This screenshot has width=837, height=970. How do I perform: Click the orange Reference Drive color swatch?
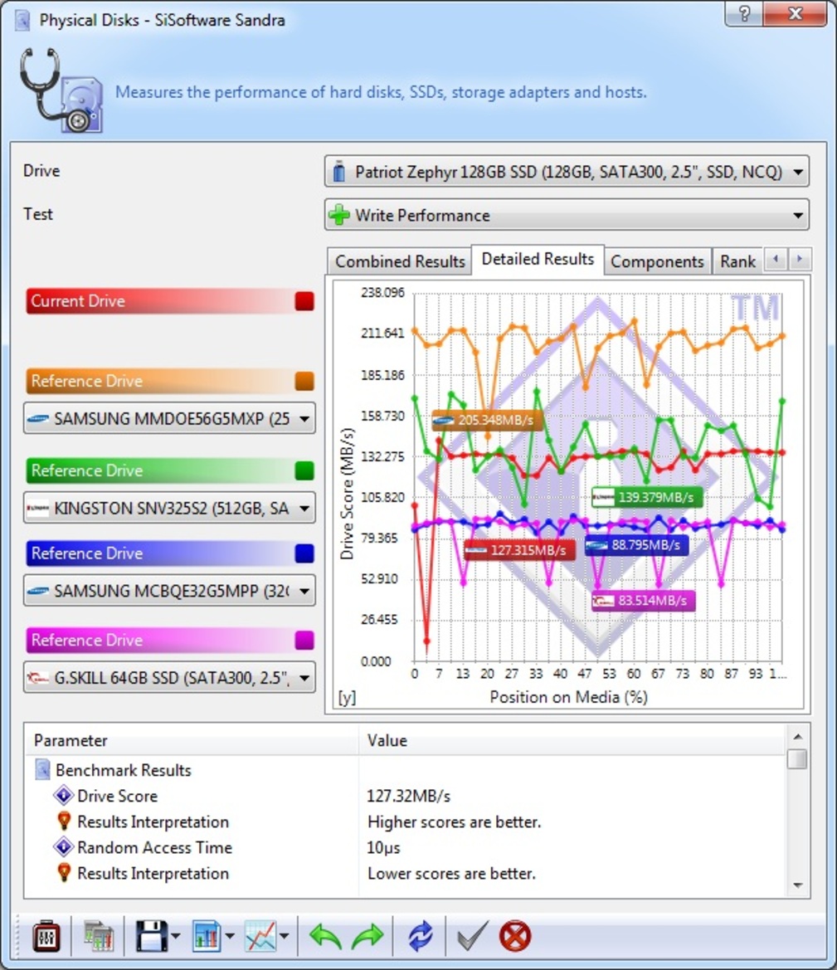click(304, 381)
